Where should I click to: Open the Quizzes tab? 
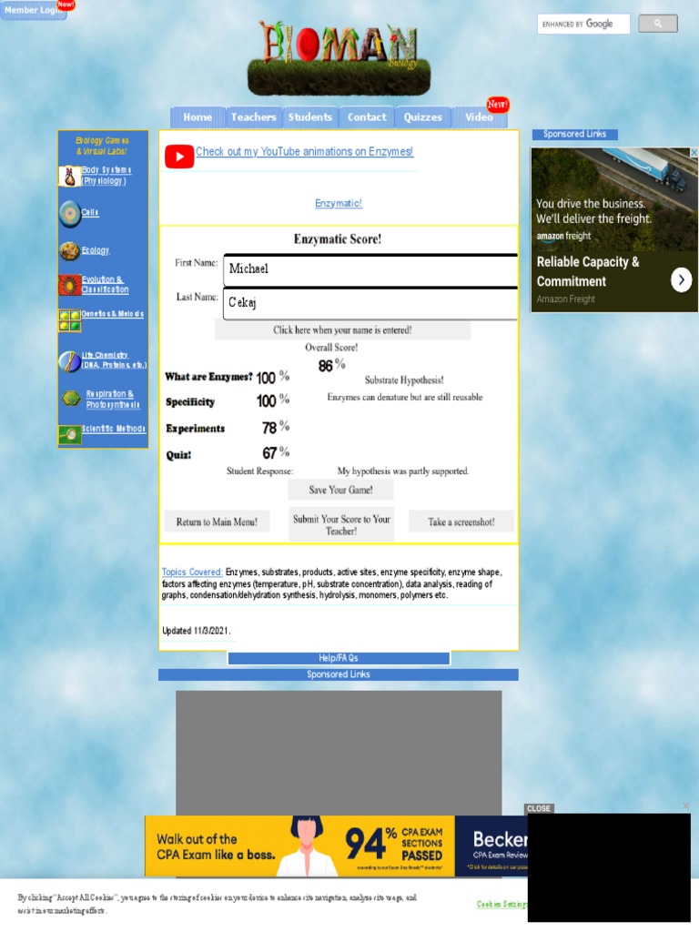[422, 117]
